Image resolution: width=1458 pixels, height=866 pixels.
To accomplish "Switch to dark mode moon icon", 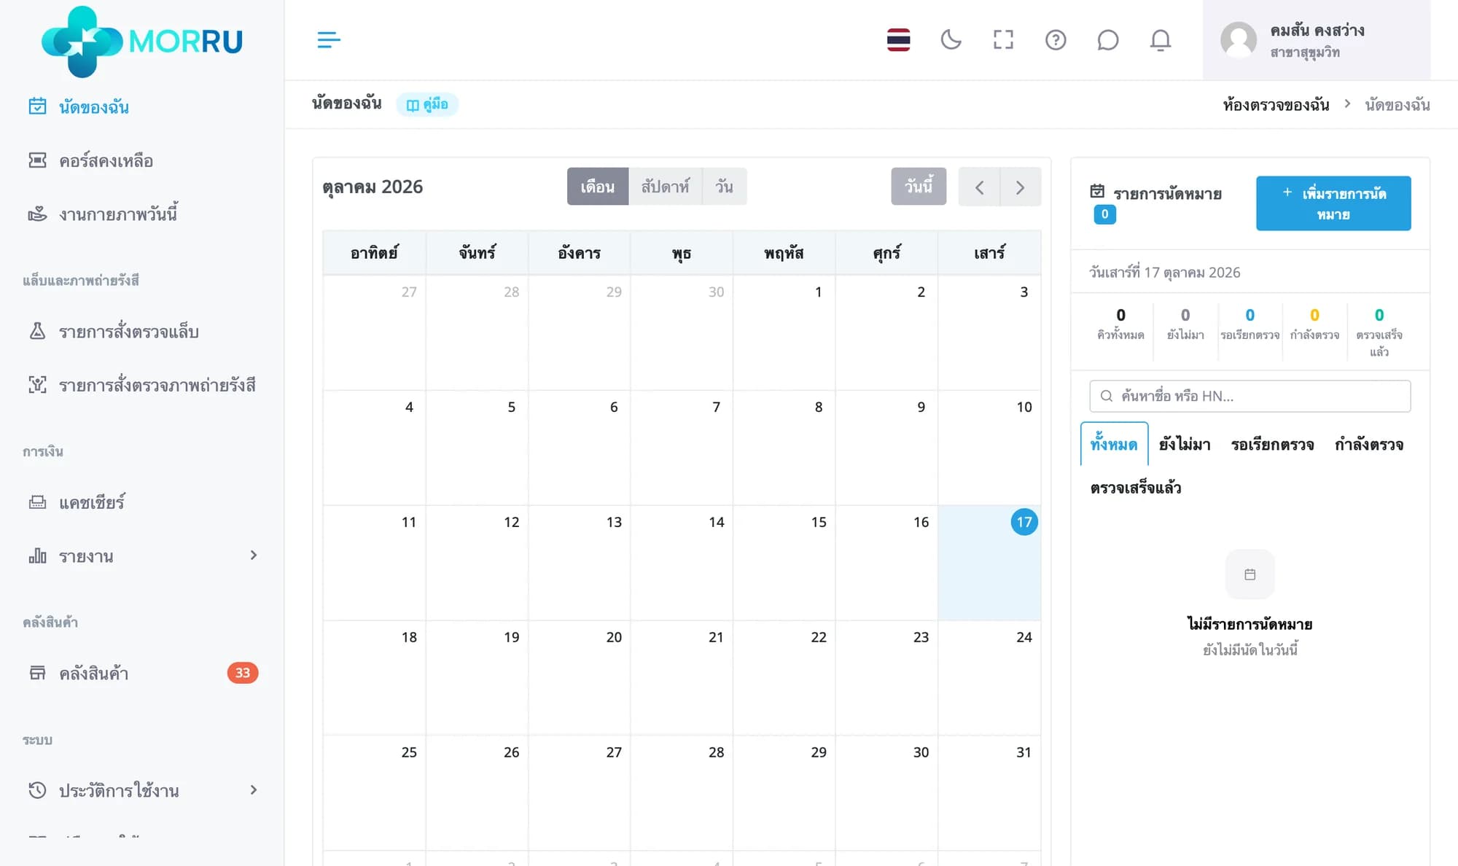I will (x=951, y=39).
